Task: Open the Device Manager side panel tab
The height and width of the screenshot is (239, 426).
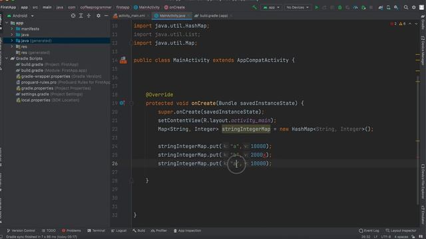Action: coord(423,50)
